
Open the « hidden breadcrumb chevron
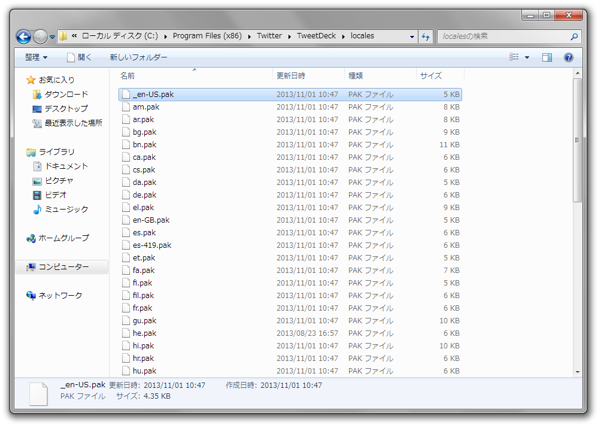[74, 36]
